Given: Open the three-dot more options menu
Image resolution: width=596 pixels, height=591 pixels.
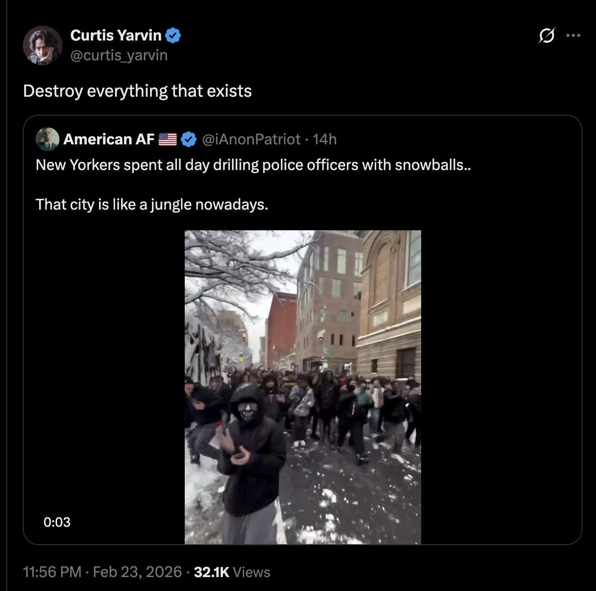Looking at the screenshot, I should [x=573, y=36].
